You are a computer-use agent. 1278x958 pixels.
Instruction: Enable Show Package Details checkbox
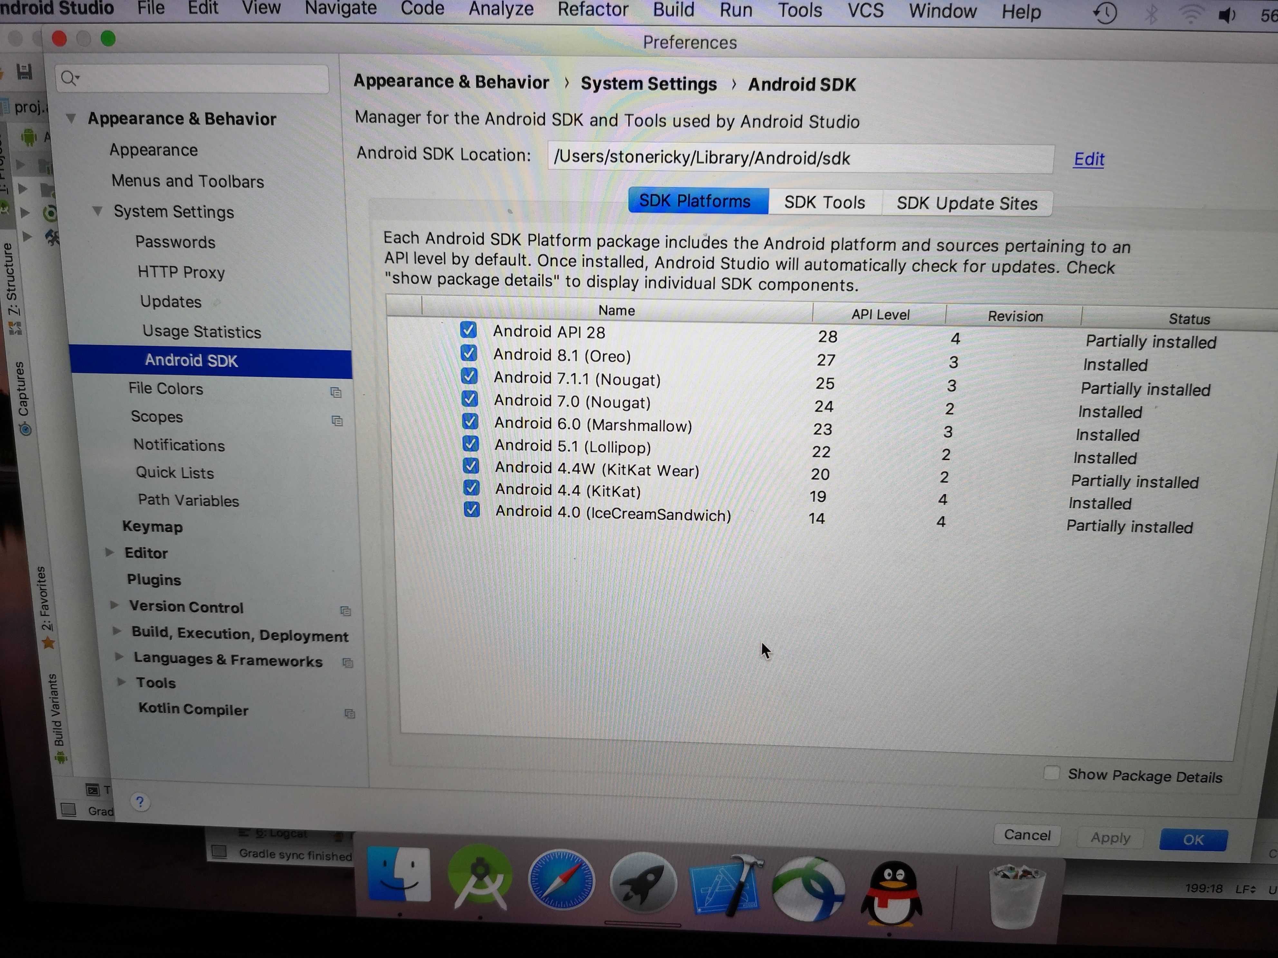pyautogui.click(x=1052, y=773)
